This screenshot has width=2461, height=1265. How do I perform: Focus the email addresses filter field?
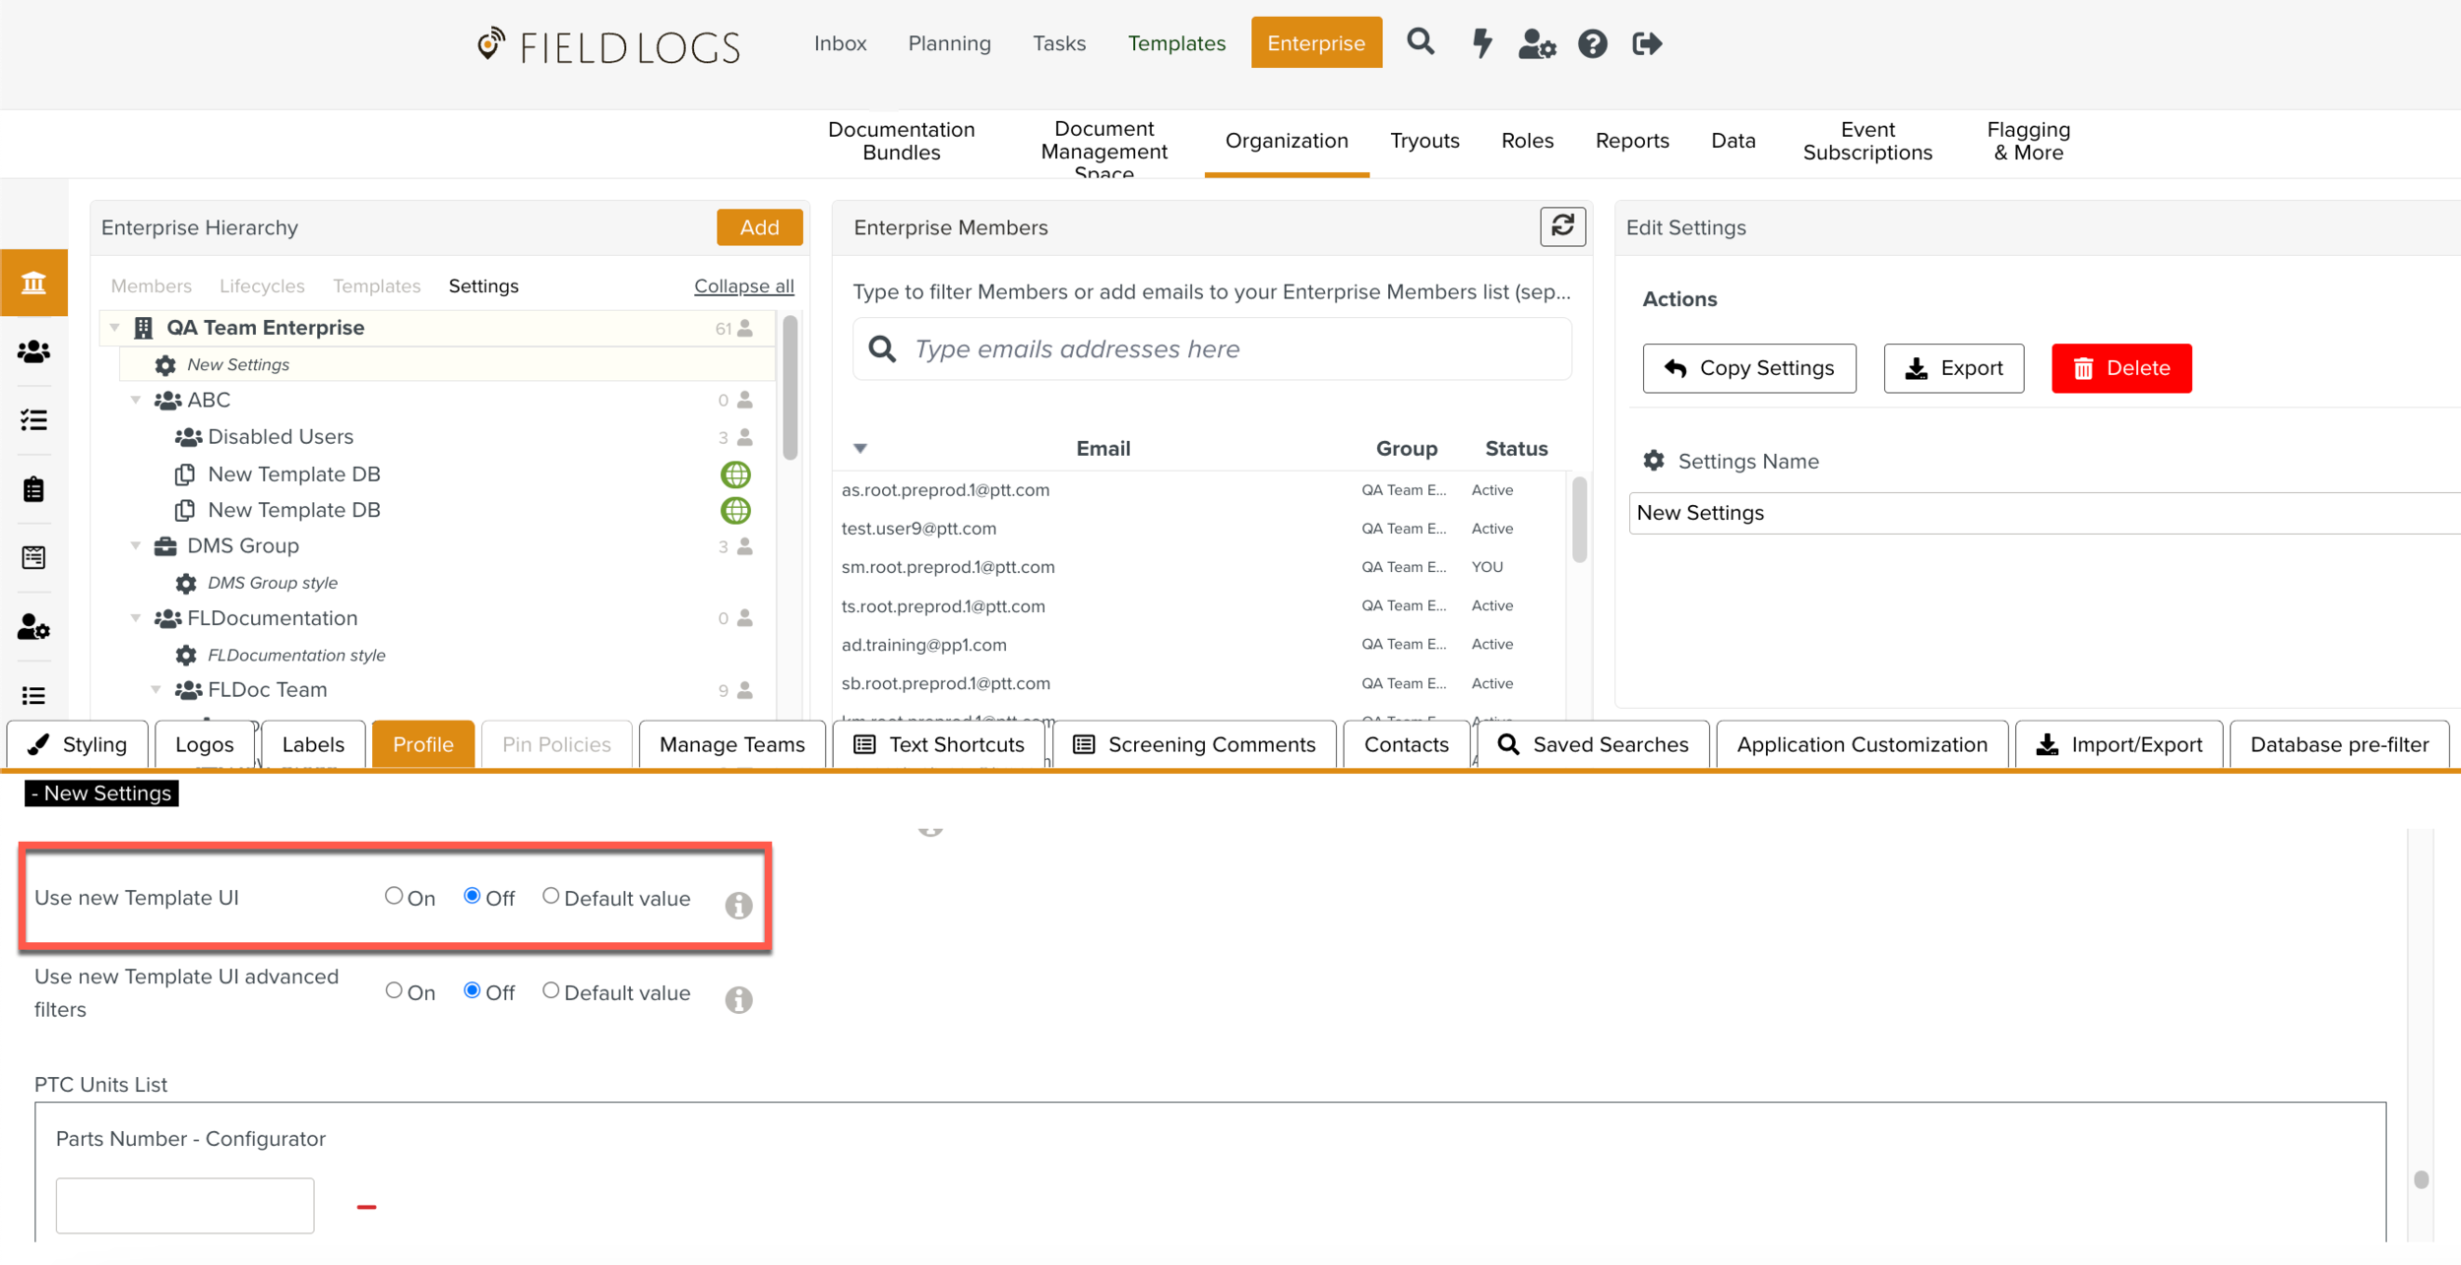coord(1212,349)
